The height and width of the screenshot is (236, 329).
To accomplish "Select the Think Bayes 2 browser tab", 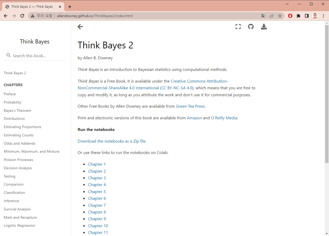I will click(x=33, y=7).
